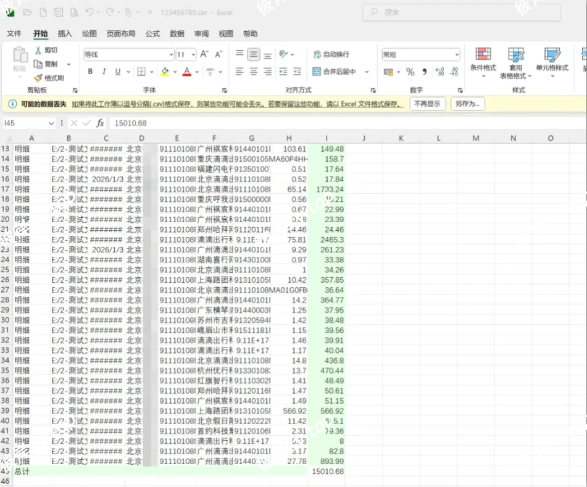Click the Merge and Center (合并后居中) icon
587x487 pixels.
click(x=317, y=72)
